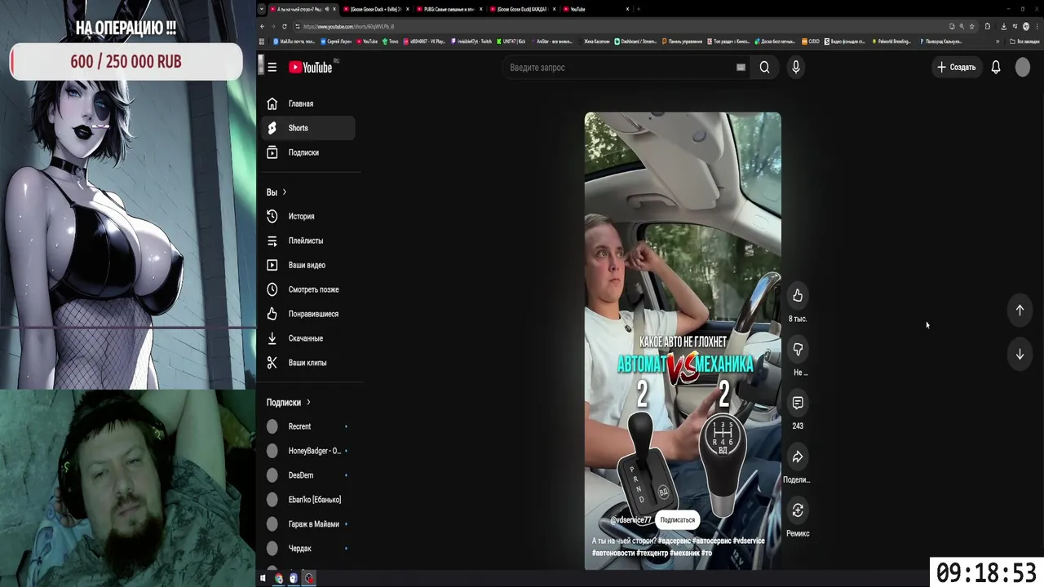Click the #автосервис hashtag
1044x587 pixels.
pos(710,541)
